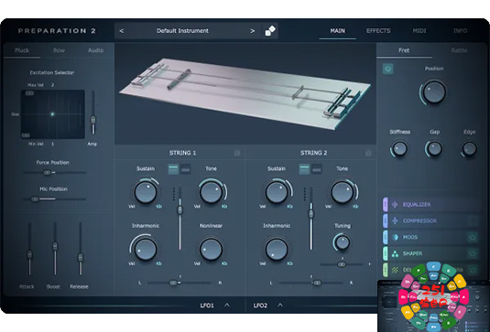The width and height of the screenshot is (490, 332).
Task: Select the Fret tab
Action: 404,50
